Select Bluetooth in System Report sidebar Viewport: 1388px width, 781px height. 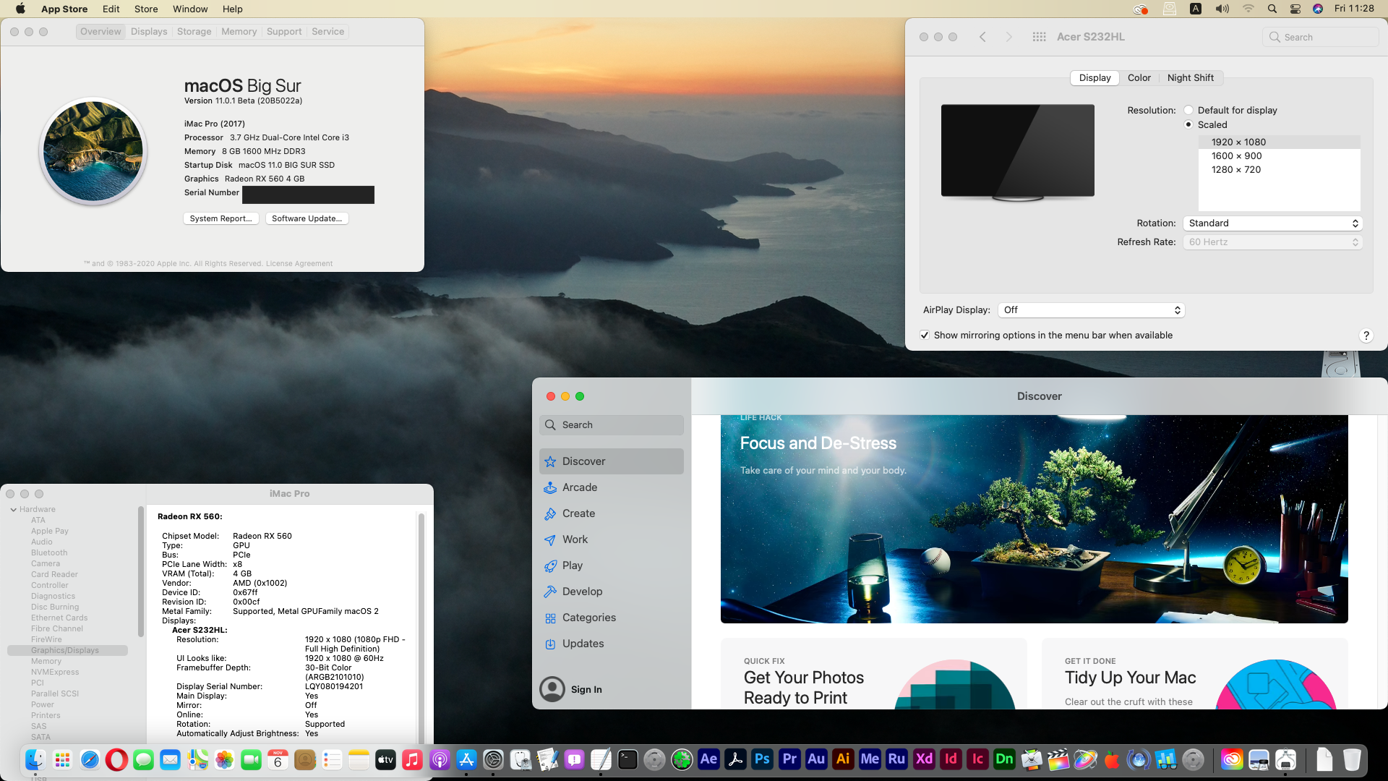[x=49, y=553]
